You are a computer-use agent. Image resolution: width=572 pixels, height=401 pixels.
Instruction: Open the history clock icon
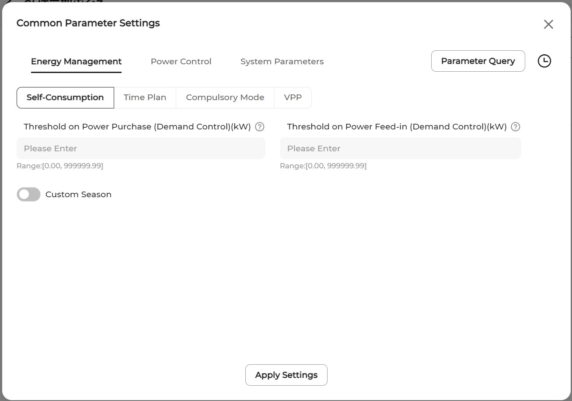[x=544, y=61]
